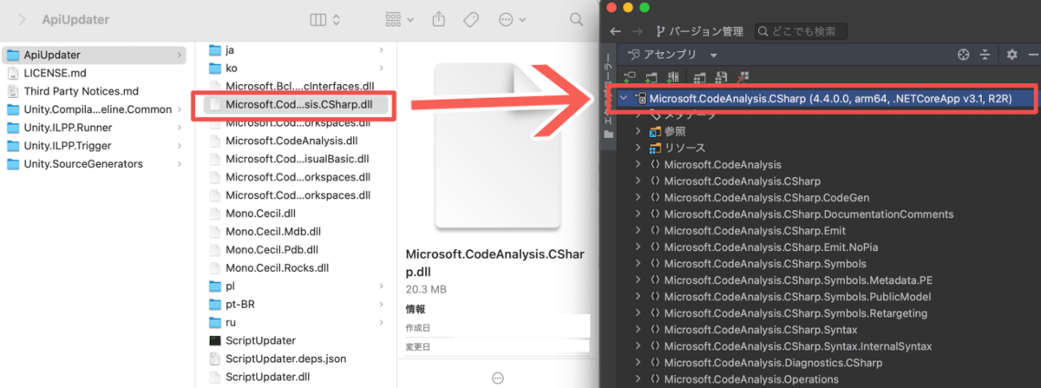This screenshot has height=388, width=1041.
Task: Click the Finder search magnifier icon
Action: tap(576, 19)
